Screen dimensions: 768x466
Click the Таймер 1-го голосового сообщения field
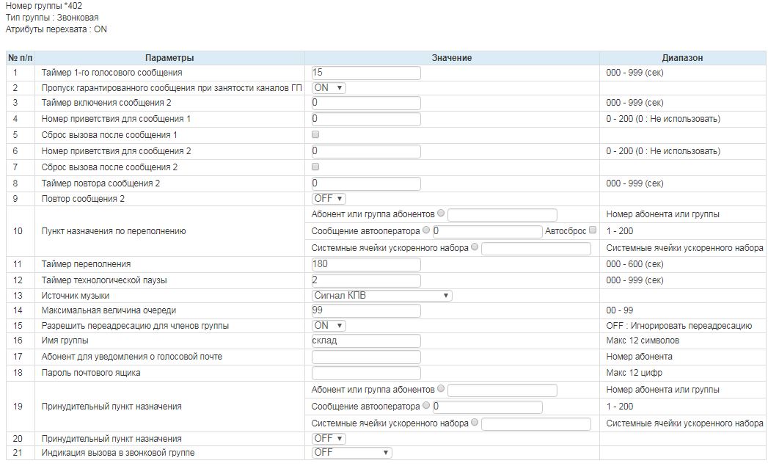click(366, 73)
